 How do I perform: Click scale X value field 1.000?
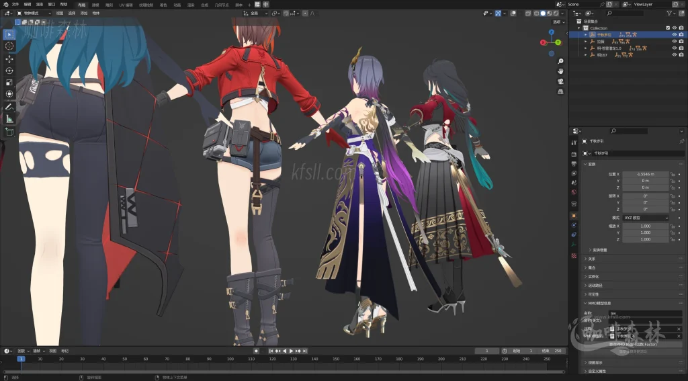pos(646,226)
